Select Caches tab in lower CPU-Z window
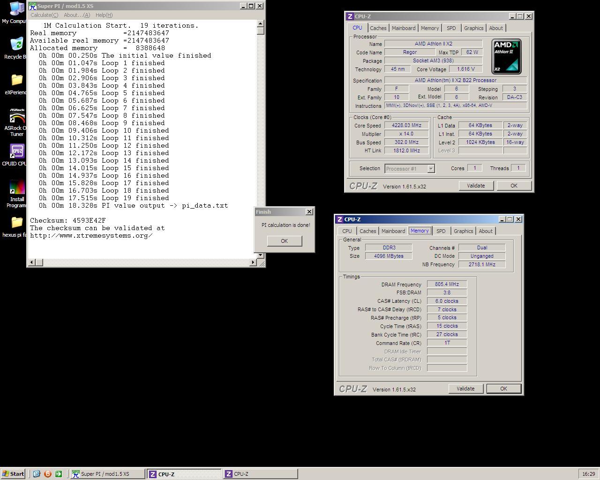This screenshot has height=480, width=600. (368, 231)
